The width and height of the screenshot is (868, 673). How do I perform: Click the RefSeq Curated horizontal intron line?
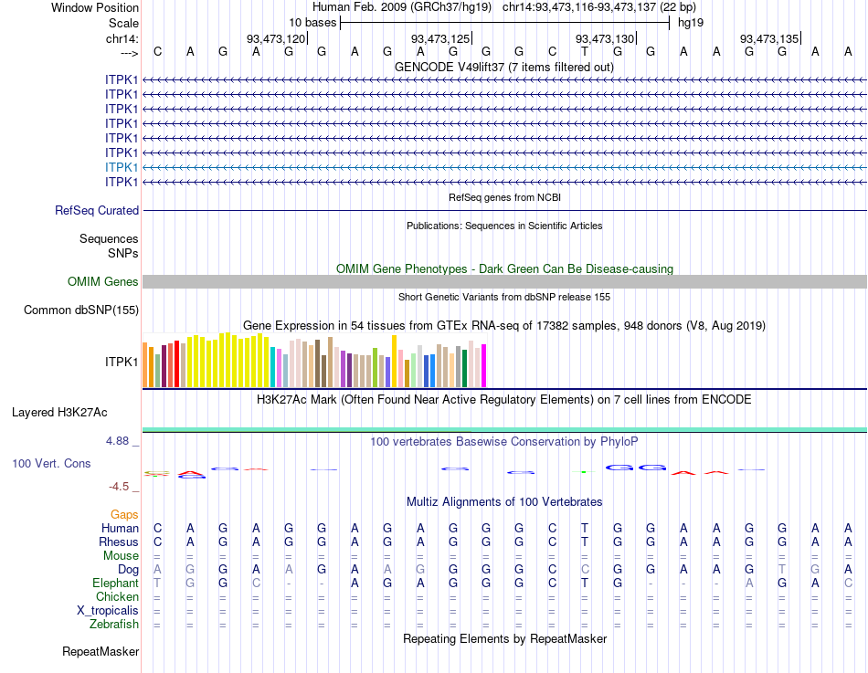(x=504, y=210)
